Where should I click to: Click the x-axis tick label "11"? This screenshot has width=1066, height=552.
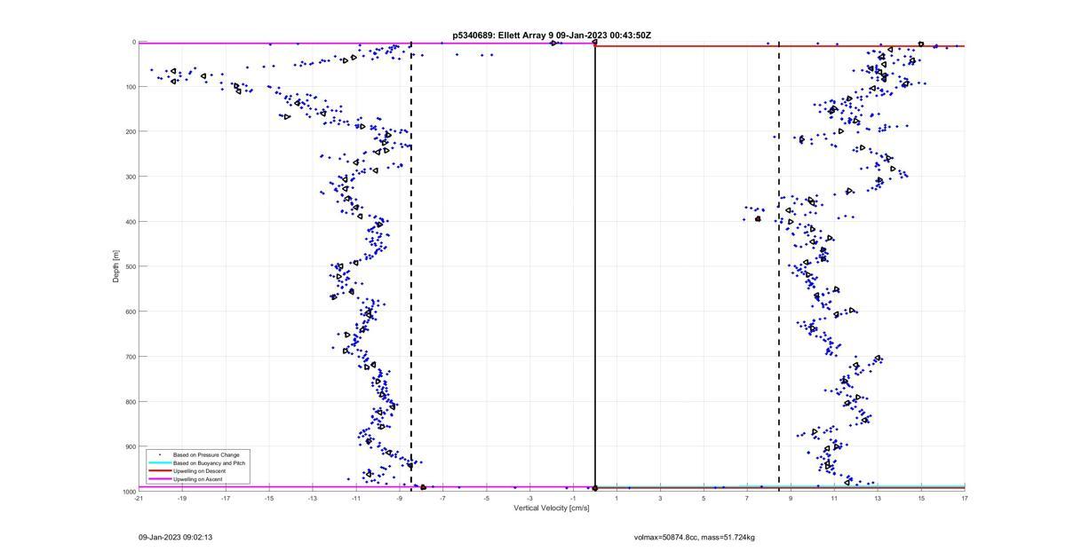point(834,499)
